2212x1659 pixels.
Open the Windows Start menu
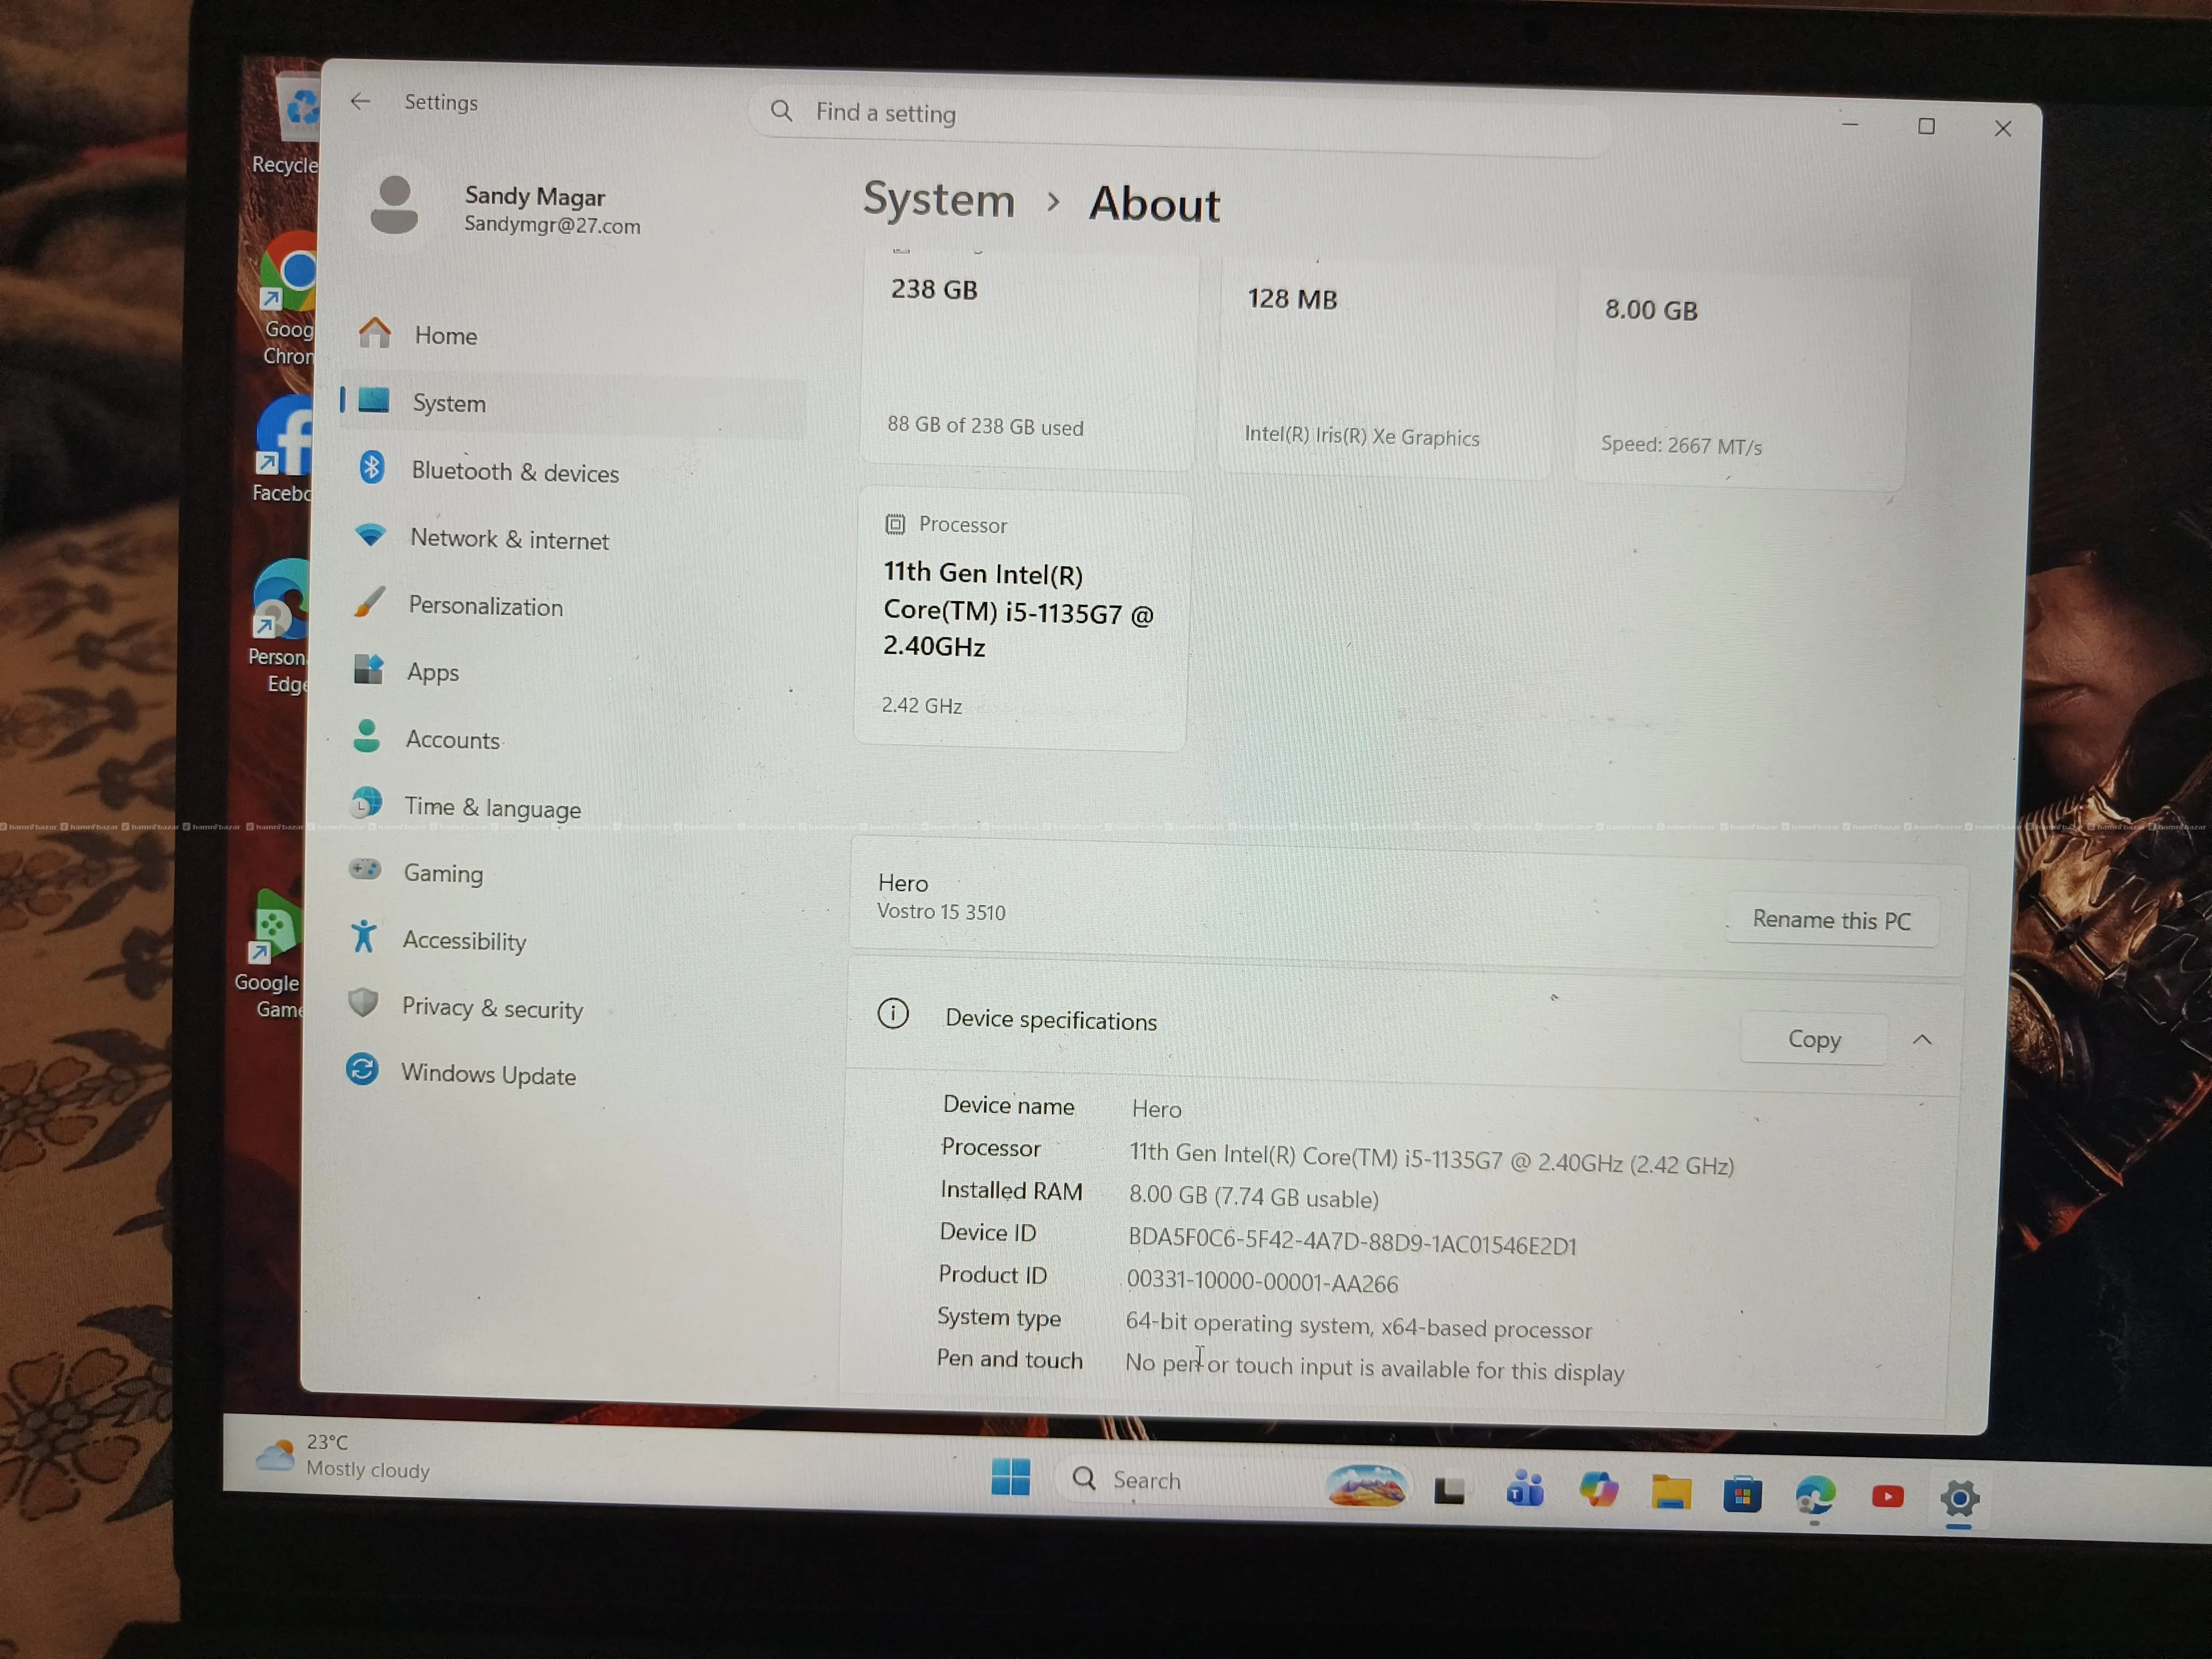pos(1010,1477)
